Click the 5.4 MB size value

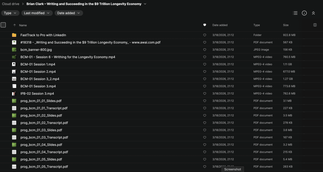point(287,159)
